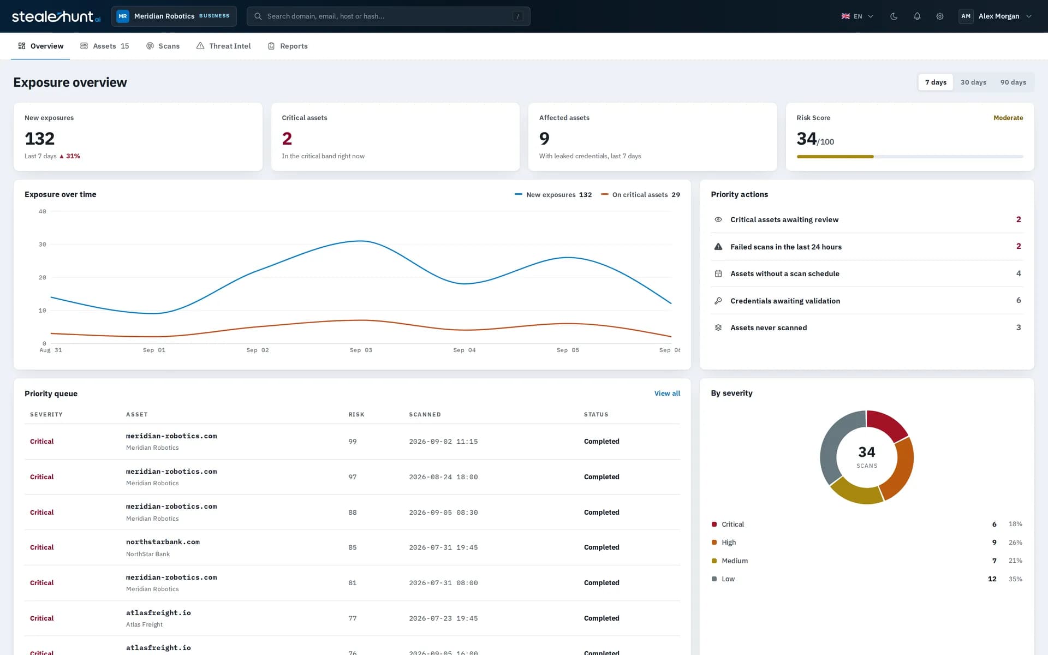The image size is (1048, 655).
Task: Click the Overview grid icon
Action: click(x=22, y=46)
